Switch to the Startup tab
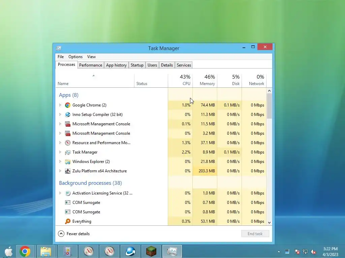This screenshot has width=345, height=258. tap(137, 65)
